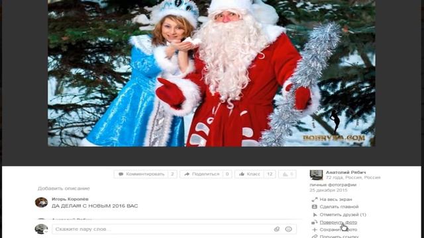Click own avatar beside comment field
This screenshot has width=424, height=238.
click(41, 229)
